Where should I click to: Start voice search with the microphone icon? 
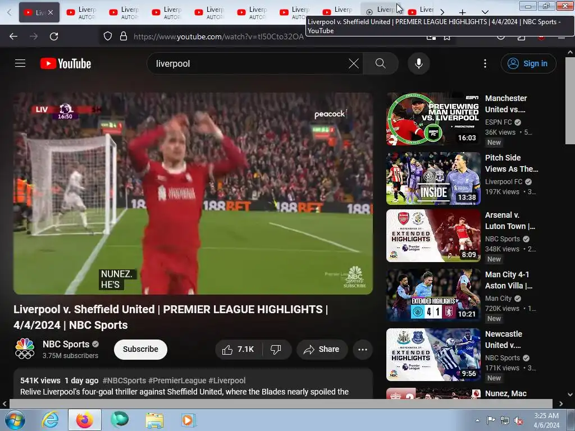[x=418, y=63]
